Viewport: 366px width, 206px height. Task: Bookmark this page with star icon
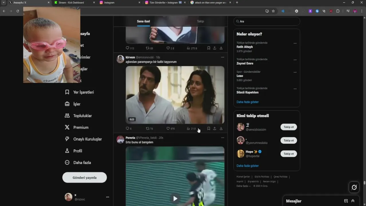point(273,11)
